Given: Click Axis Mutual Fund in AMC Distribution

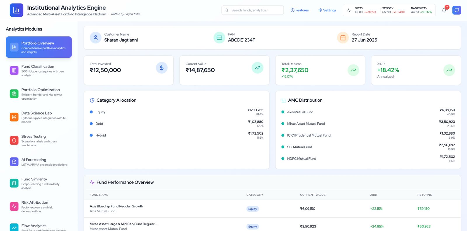Looking at the screenshot, I should [368, 112].
